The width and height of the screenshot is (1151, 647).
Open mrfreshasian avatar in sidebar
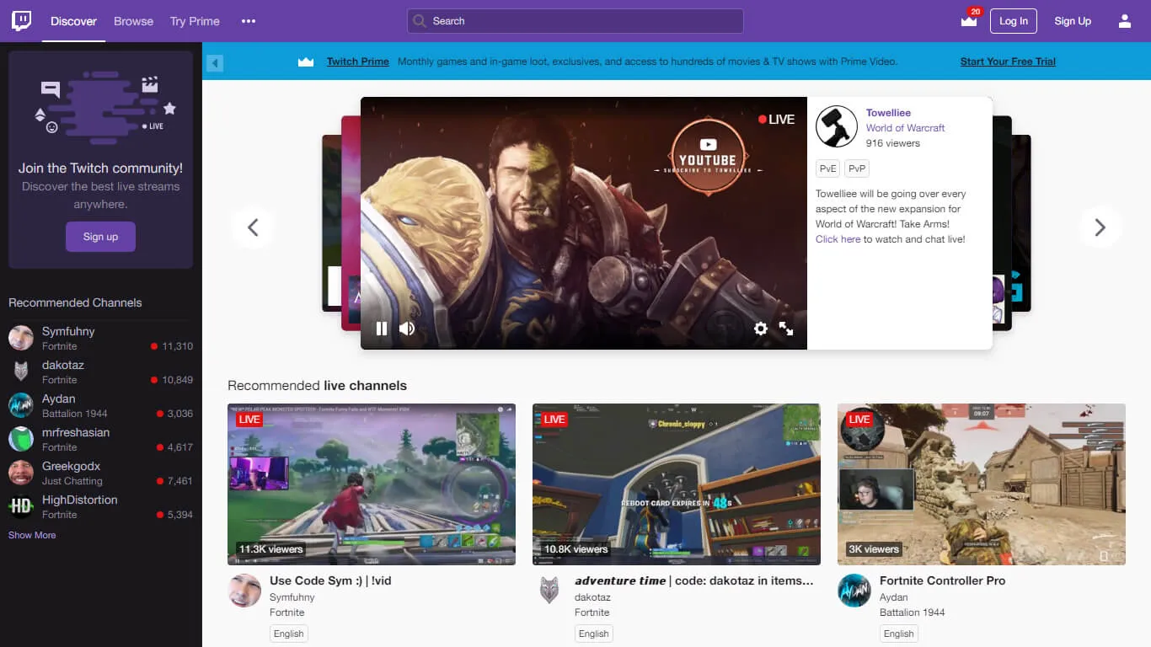click(x=21, y=439)
